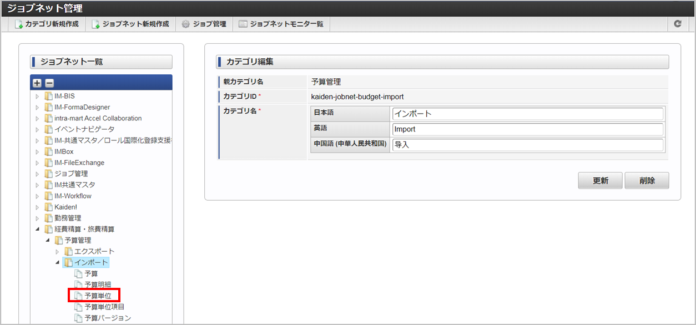Screen dimensions: 696x325
Task: Click the エクスポート folder icon
Action: (68, 251)
